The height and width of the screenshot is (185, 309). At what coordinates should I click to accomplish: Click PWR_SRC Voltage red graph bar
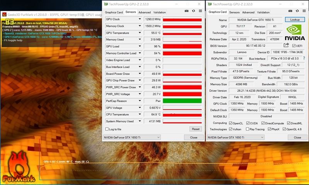tap(182, 94)
